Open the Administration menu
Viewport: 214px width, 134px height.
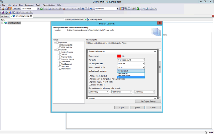(x=48, y=5)
